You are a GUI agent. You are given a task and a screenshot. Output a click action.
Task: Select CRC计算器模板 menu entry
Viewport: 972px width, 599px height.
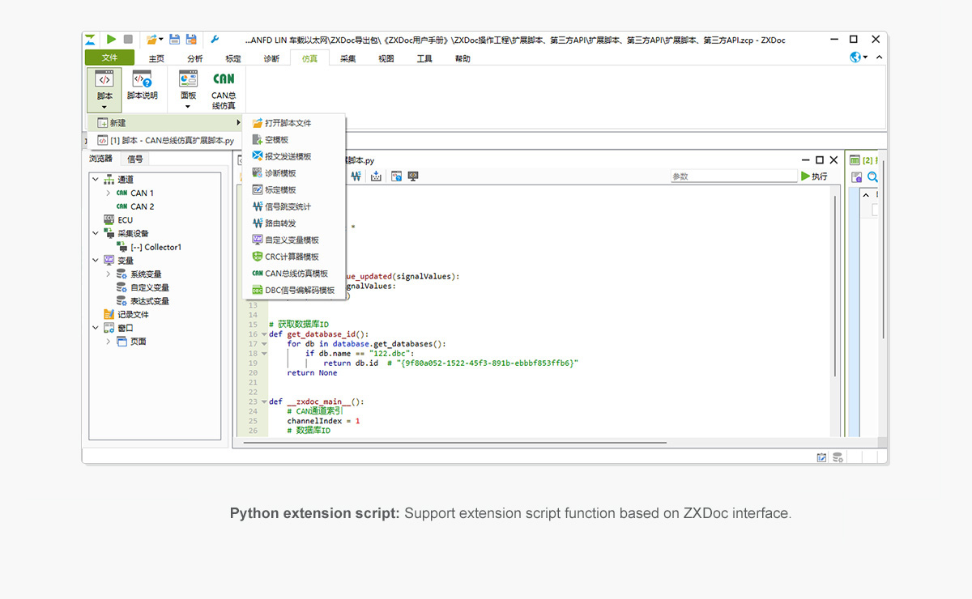click(x=292, y=257)
